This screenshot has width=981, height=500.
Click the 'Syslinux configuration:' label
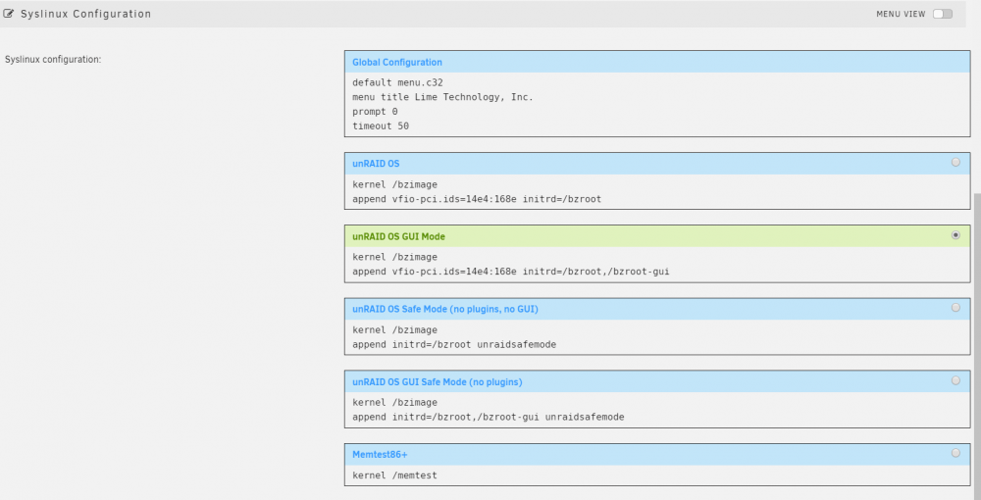point(53,60)
